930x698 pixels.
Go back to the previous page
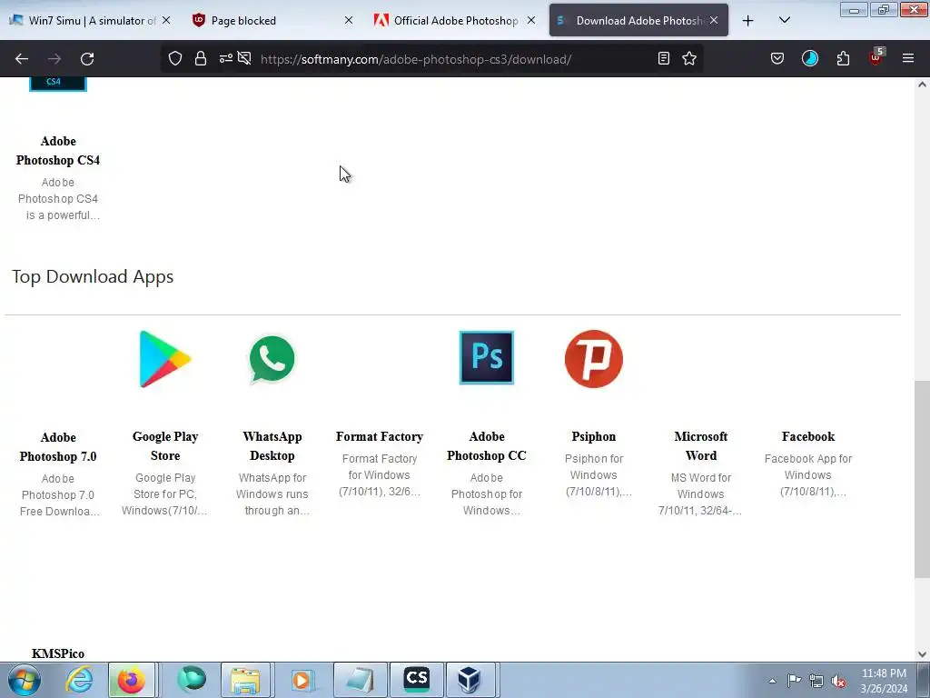coord(22,59)
